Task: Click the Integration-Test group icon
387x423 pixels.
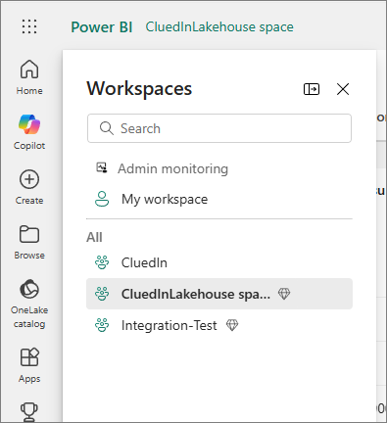Action: [x=102, y=325]
